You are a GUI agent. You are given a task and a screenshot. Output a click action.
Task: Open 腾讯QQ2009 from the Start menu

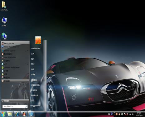tap(15, 54)
